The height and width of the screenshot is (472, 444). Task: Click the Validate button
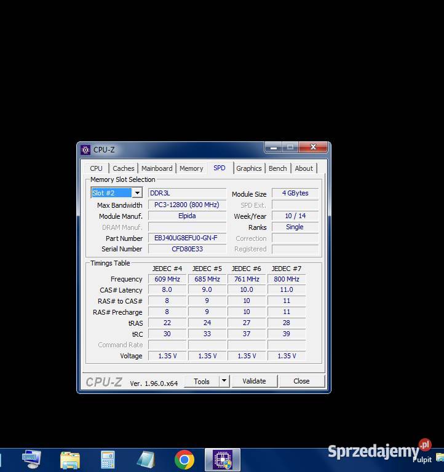pos(254,381)
